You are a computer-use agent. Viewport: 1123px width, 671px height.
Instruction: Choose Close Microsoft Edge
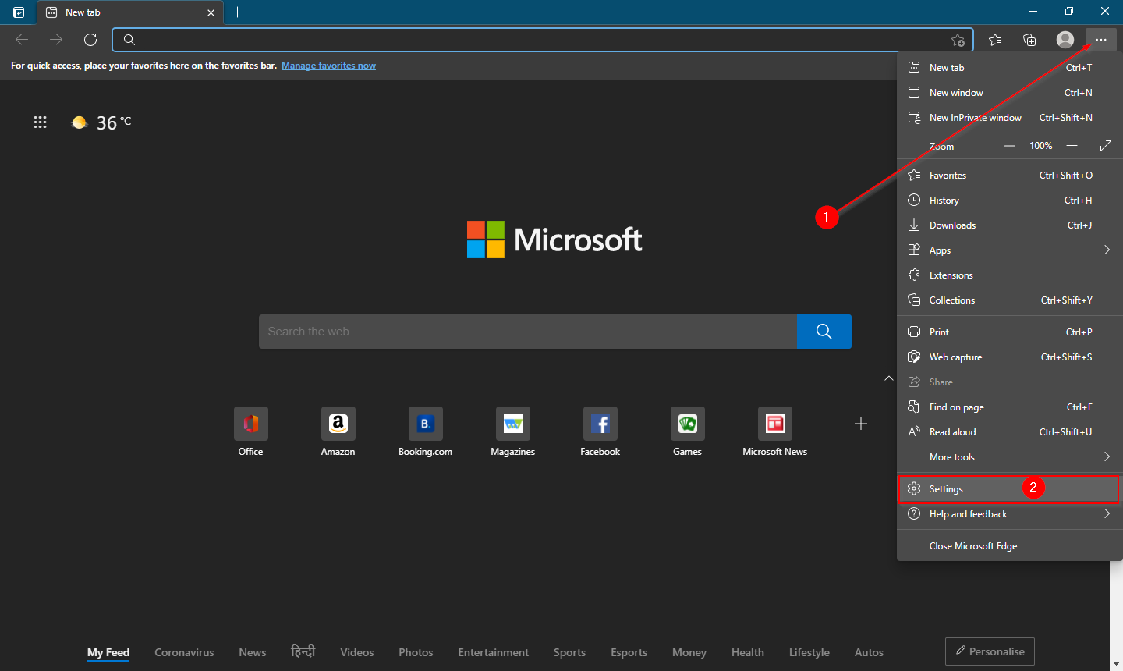pos(1010,546)
